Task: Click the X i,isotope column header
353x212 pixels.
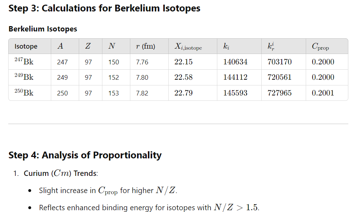Action: 188,46
